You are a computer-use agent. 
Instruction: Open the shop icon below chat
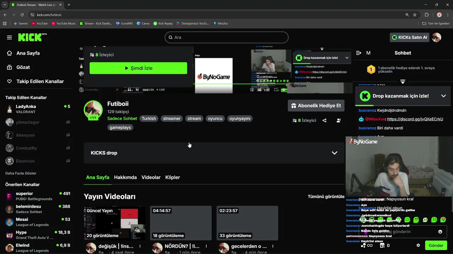click(x=382, y=246)
